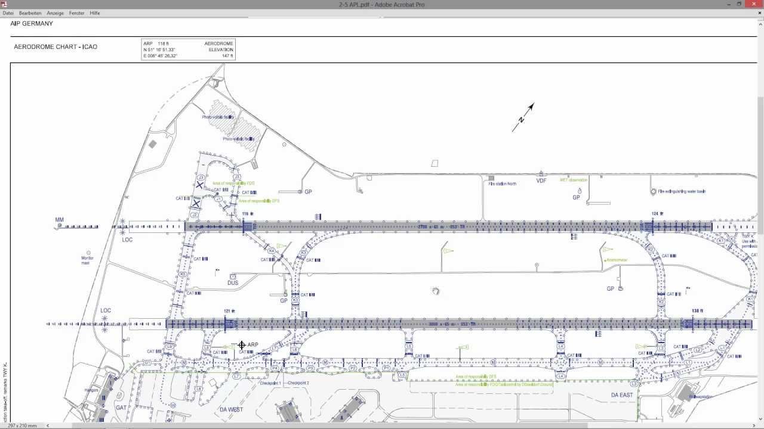Viewport: 764px width, 429px height.
Task: Click the ARP 118 ft coordinates box
Action: (188, 49)
